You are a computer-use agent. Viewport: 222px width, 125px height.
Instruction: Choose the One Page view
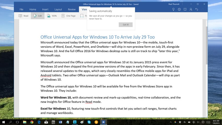tap(68, 16)
